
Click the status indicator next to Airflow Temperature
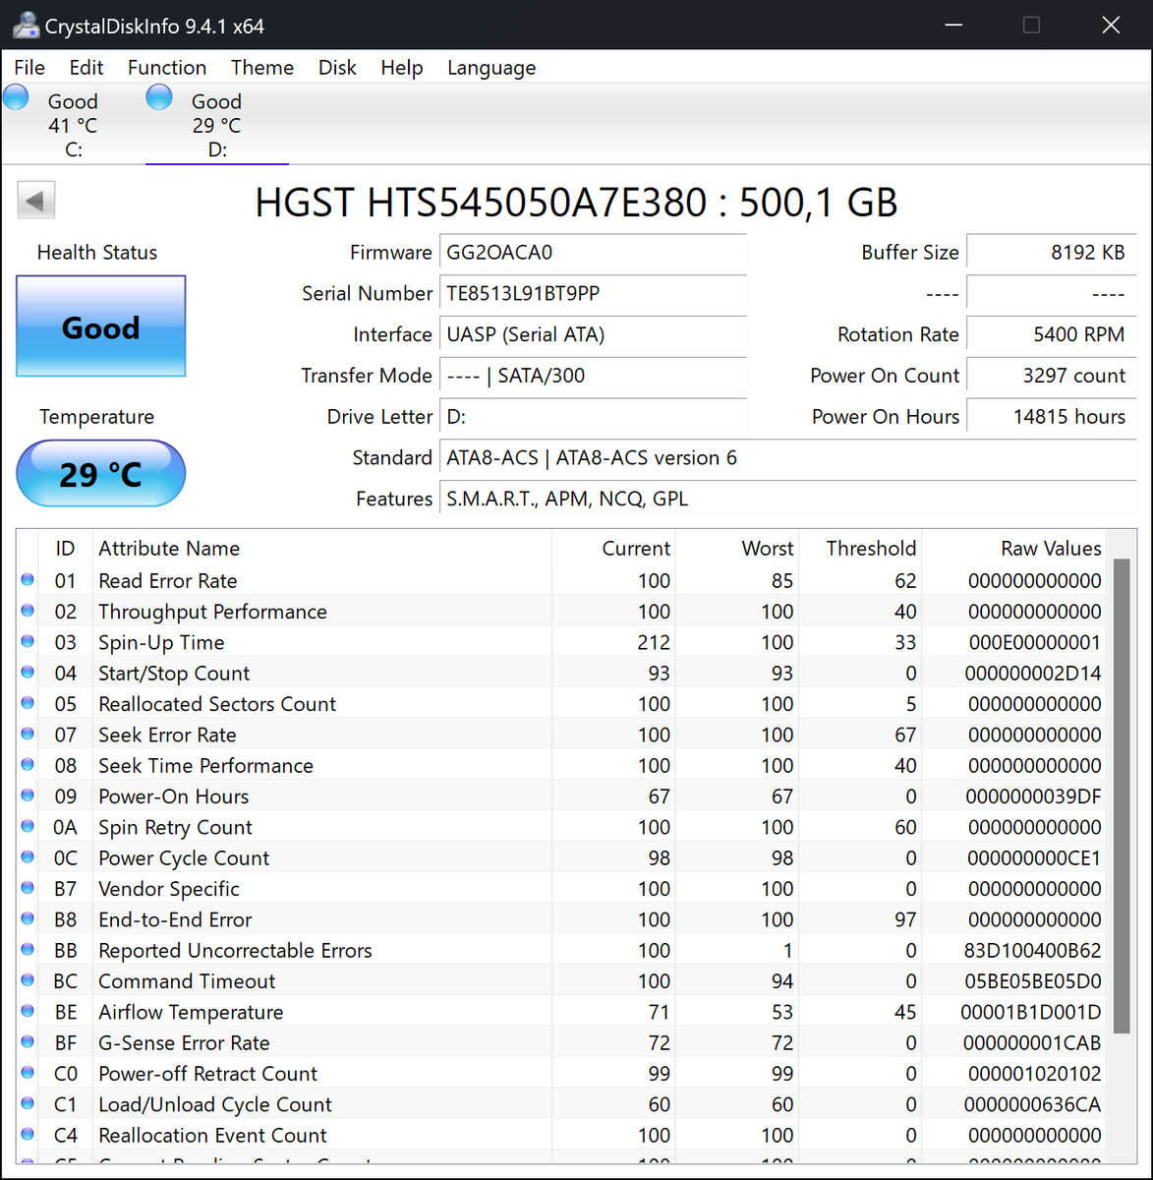27,1012
